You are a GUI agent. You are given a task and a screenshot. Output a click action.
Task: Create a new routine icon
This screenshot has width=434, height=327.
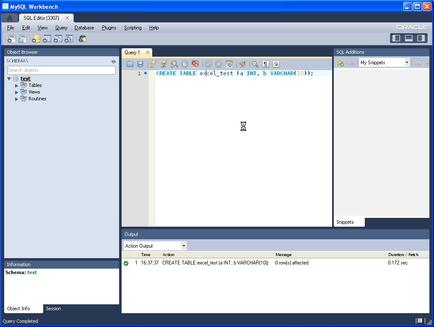click(x=69, y=39)
